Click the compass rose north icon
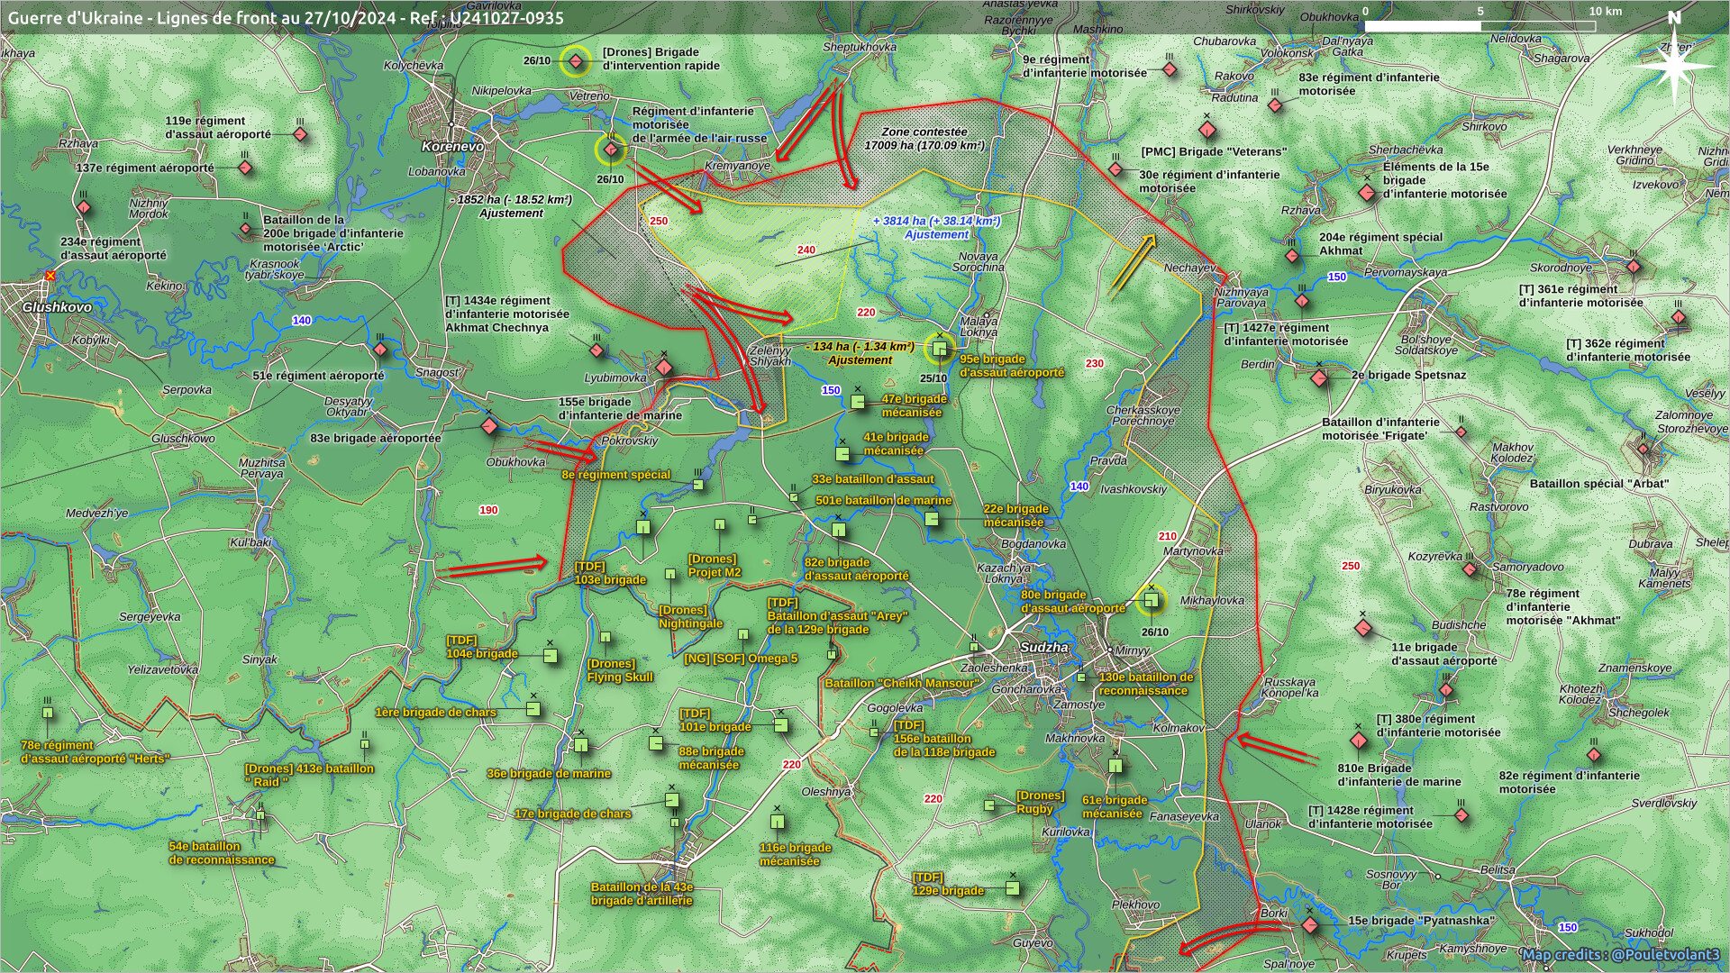Screen dimensions: 1730x973 click(1673, 65)
